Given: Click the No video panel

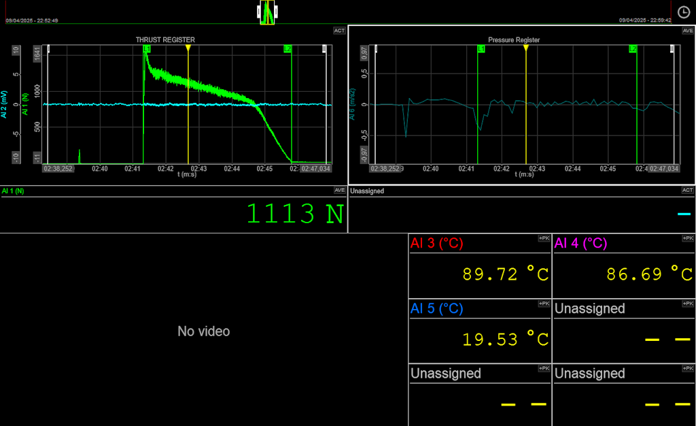Looking at the screenshot, I should pos(204,331).
